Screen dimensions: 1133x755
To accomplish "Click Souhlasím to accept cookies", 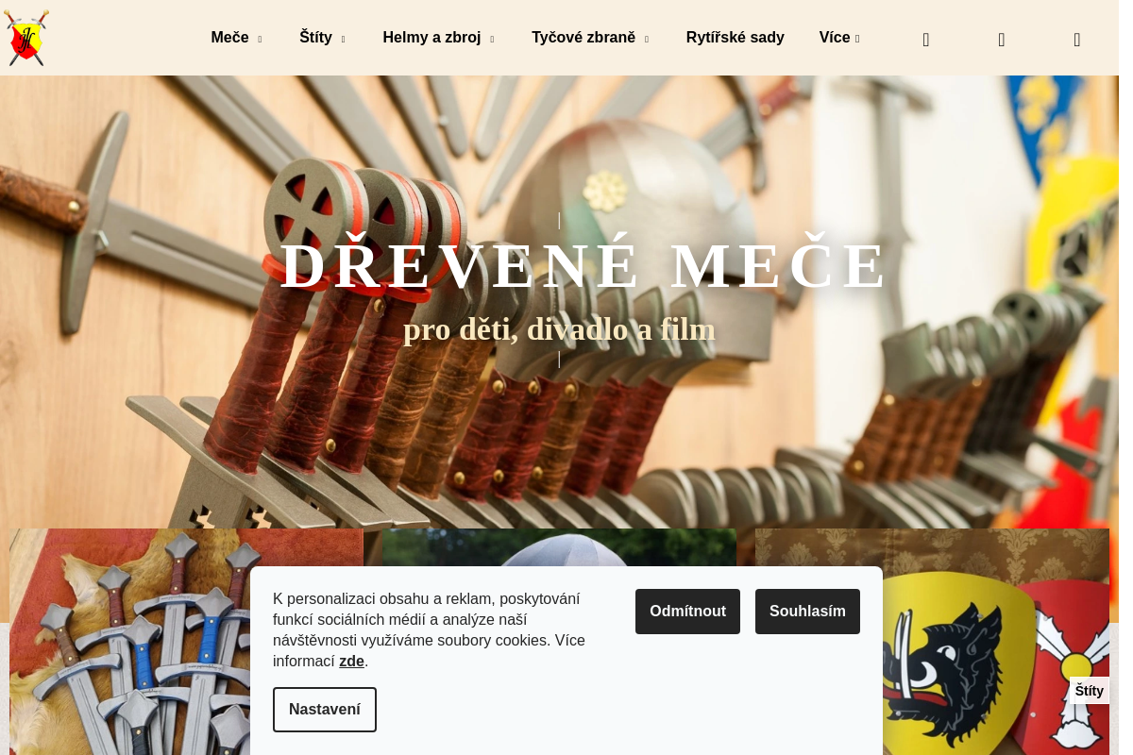I will [807, 612].
